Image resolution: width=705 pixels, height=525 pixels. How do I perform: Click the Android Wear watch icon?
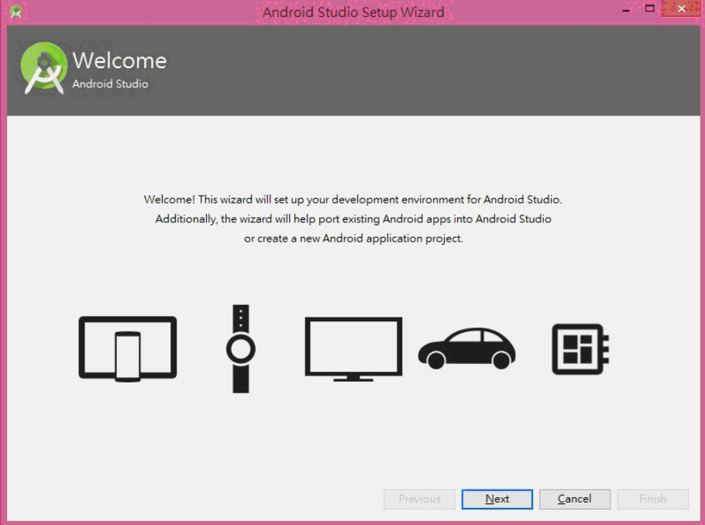click(241, 348)
